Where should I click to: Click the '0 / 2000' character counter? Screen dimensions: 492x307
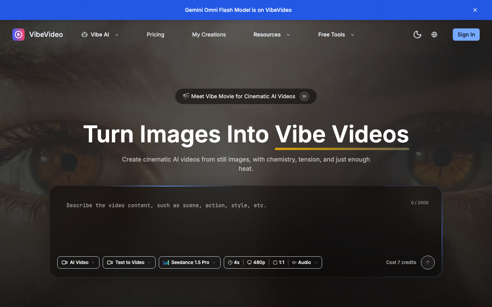420,203
